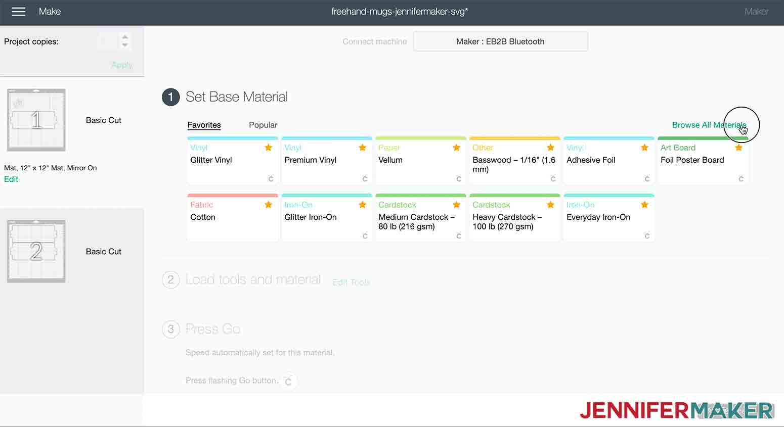Toggle Cotton favorite star
The image size is (784, 427).
(x=269, y=205)
